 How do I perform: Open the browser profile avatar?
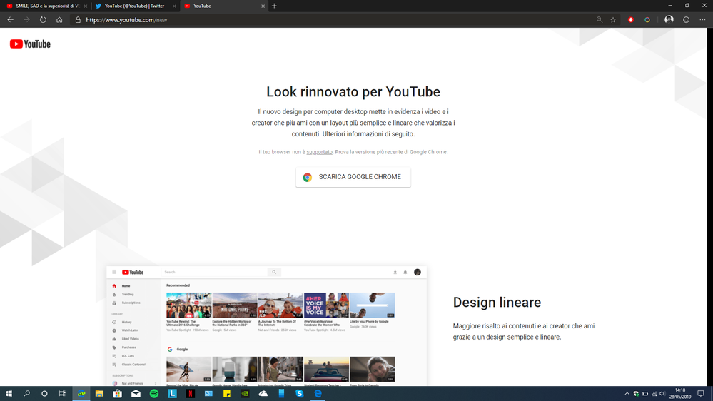[669, 19]
